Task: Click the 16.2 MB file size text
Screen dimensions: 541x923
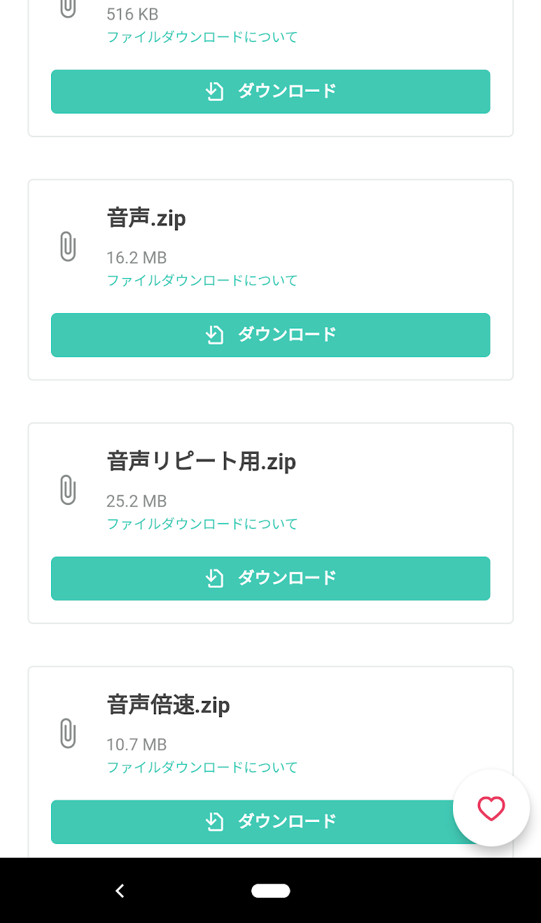Action: 136,258
